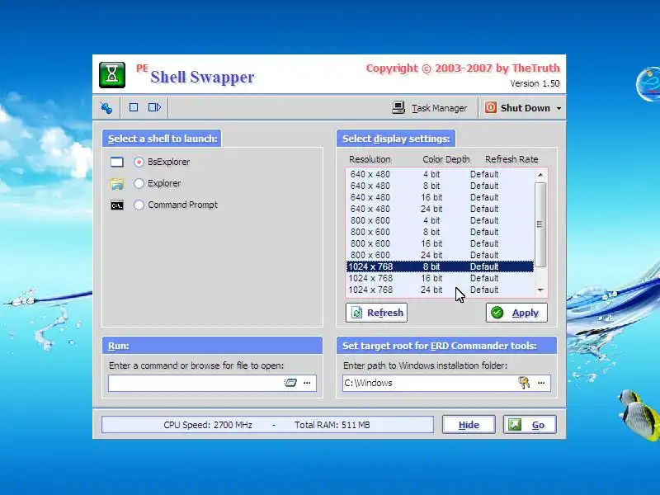This screenshot has width=660, height=495.
Task: Click the Explorer folder icon
Action: (x=117, y=183)
